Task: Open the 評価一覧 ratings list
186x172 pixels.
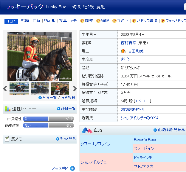Action: pyautogui.click(x=68, y=109)
